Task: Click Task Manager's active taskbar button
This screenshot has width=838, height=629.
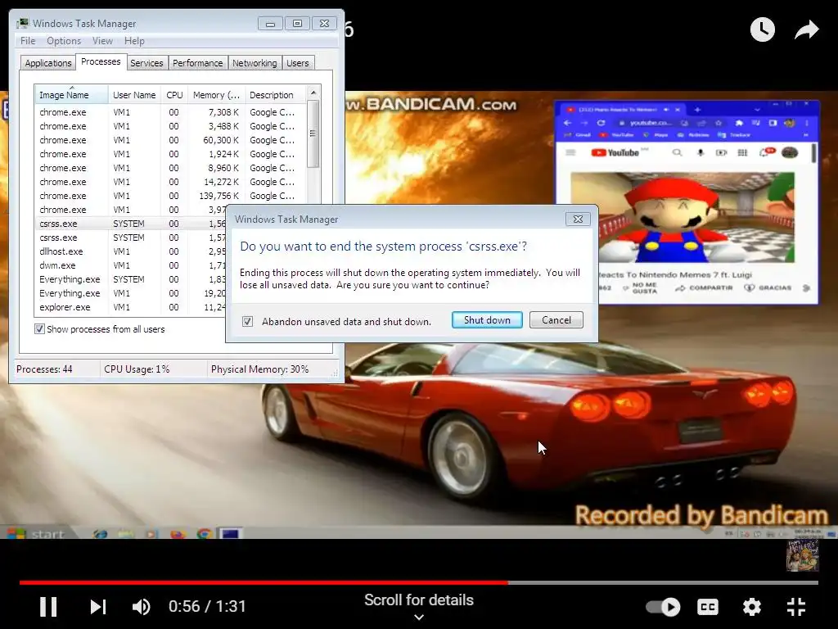Action: tap(230, 533)
